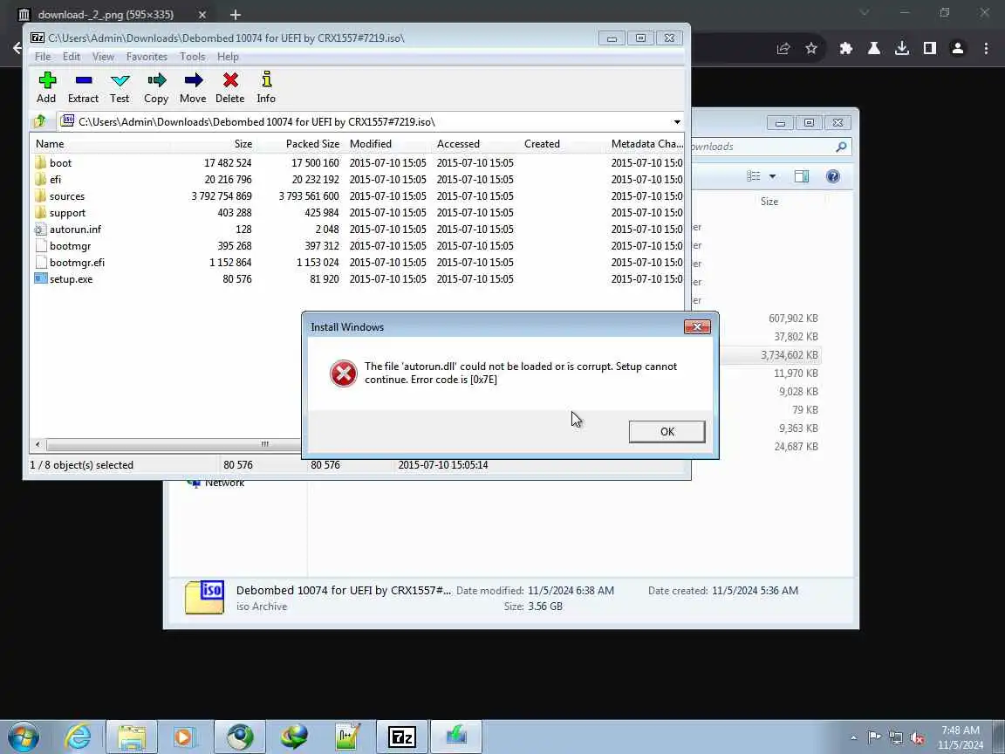Sort by the Modified column header
This screenshot has height=754, width=1005.
pyautogui.click(x=388, y=144)
